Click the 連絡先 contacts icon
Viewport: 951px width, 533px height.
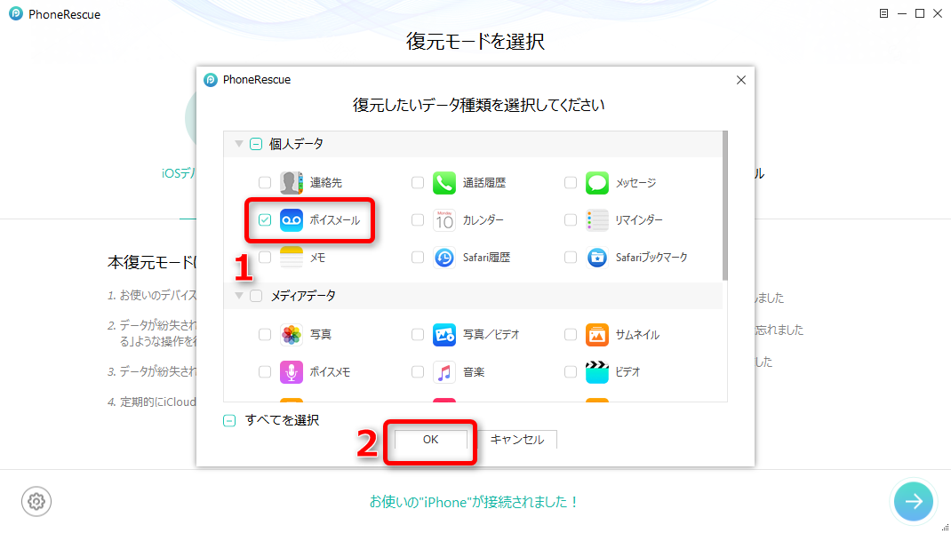coord(292,182)
